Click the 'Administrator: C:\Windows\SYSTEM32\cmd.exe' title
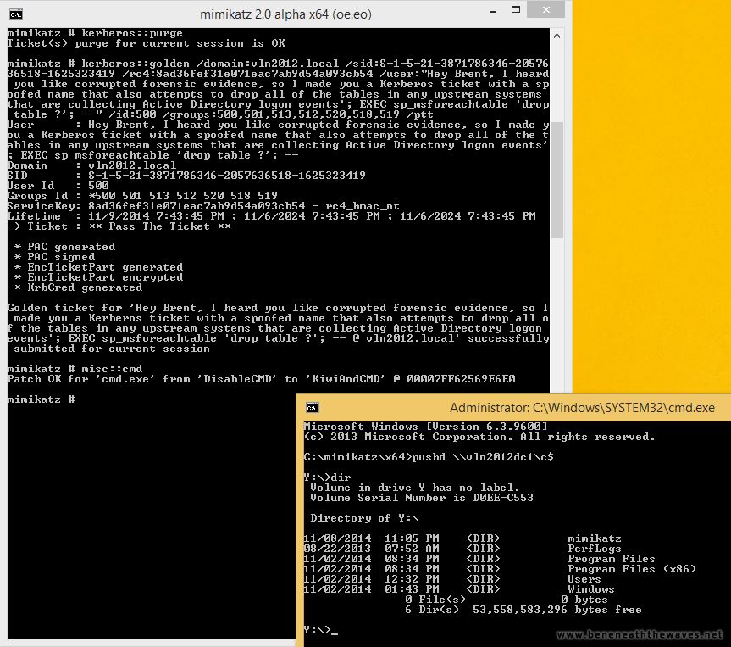The image size is (731, 647). pos(582,408)
